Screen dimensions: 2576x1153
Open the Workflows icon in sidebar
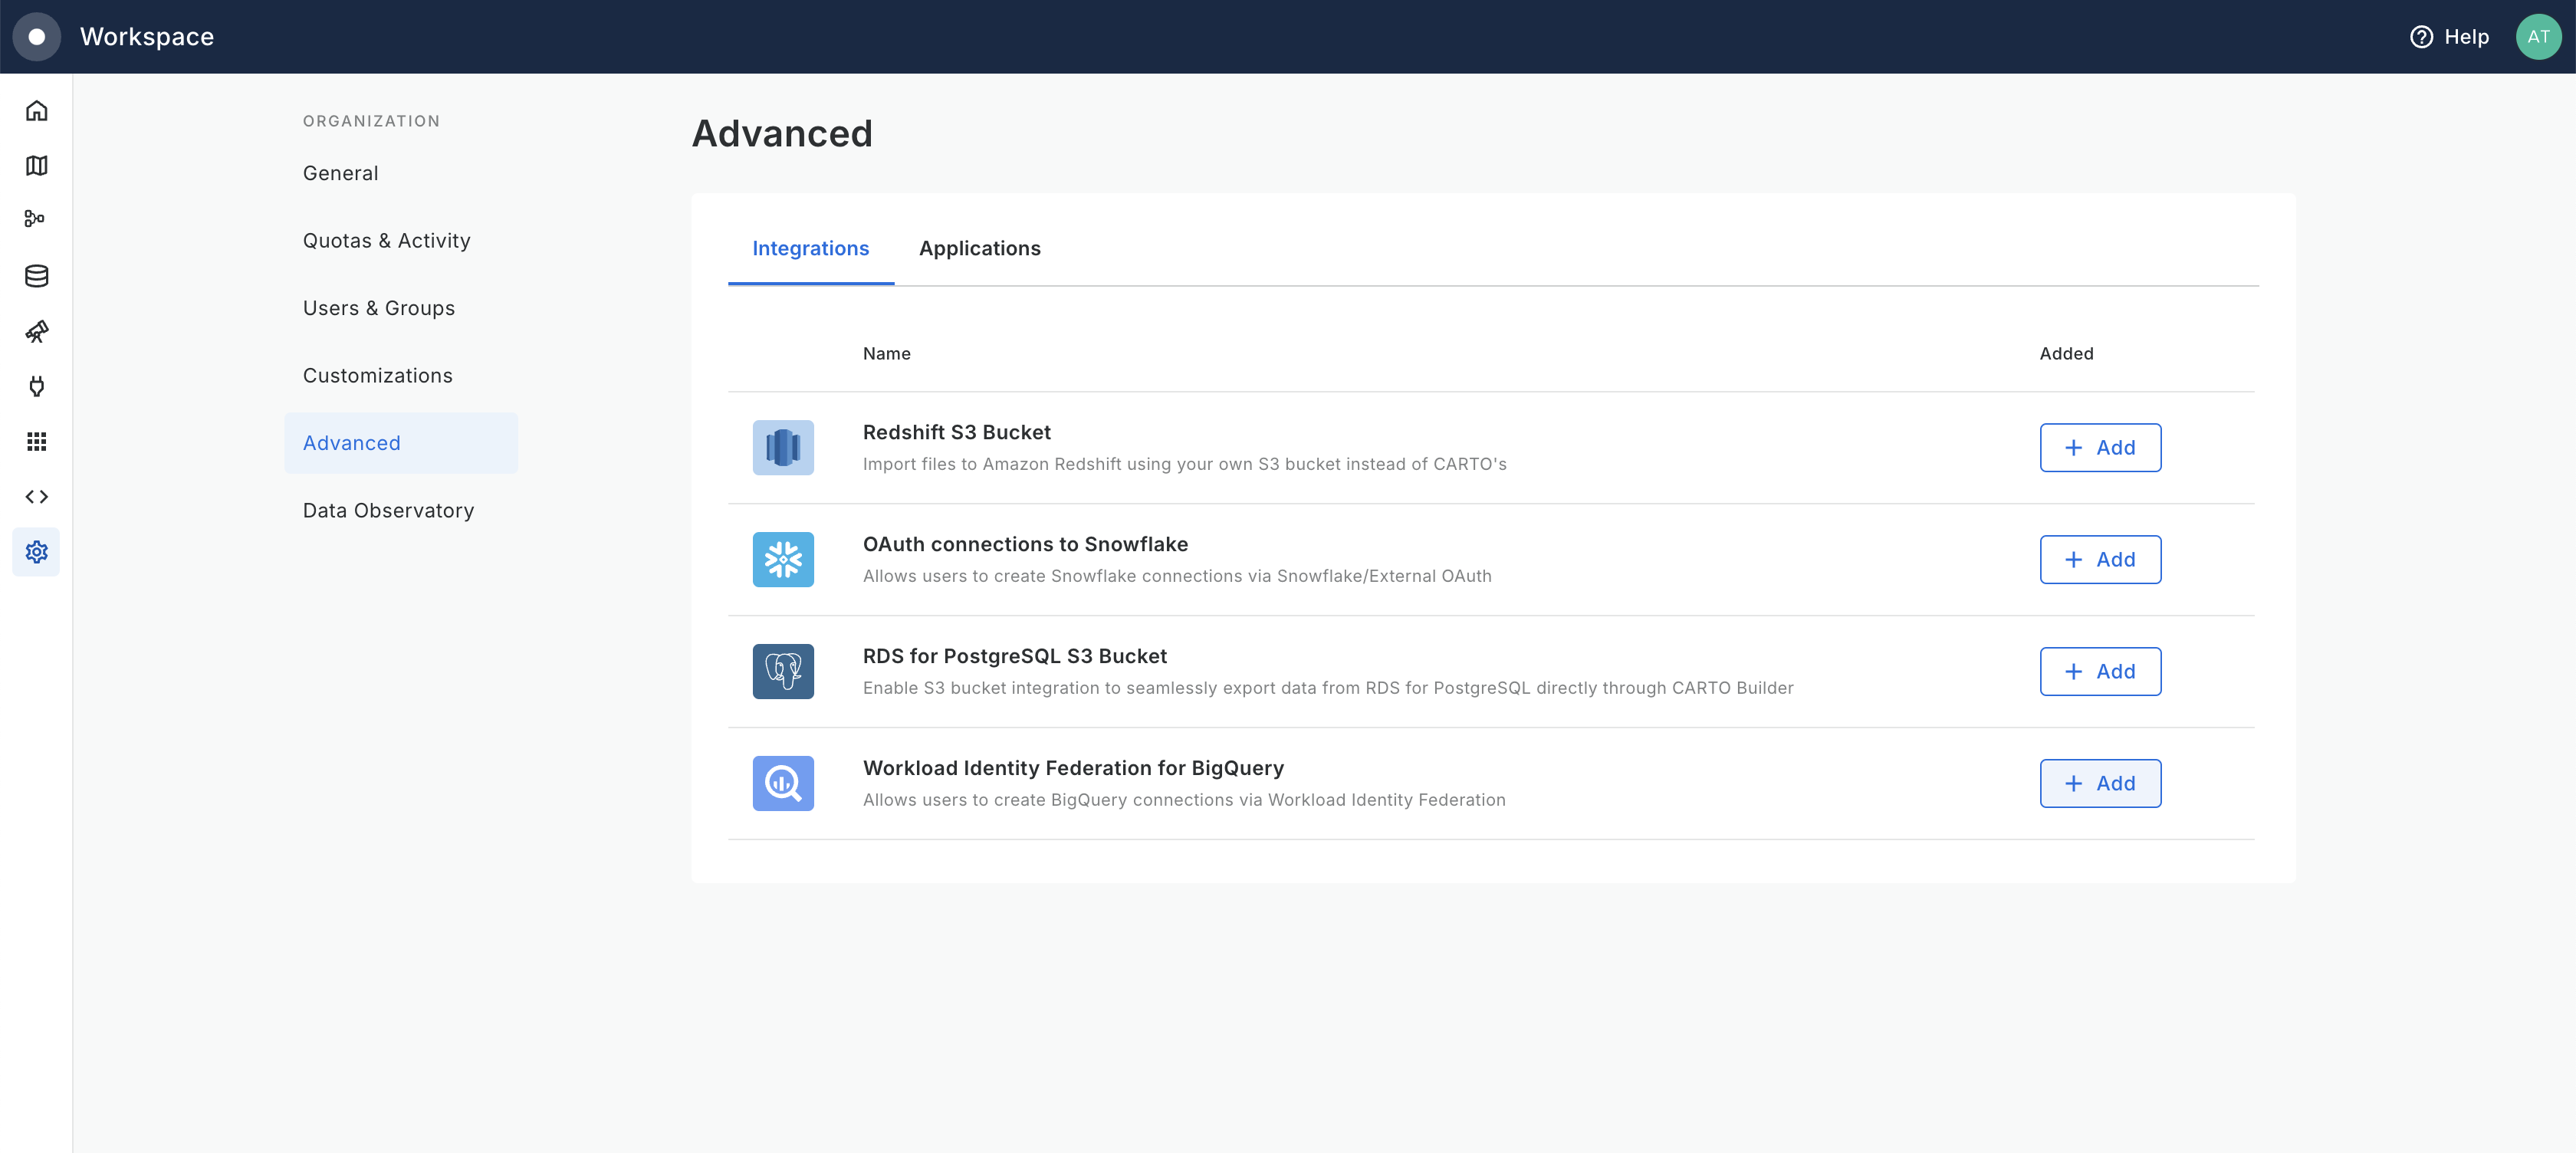[35, 219]
